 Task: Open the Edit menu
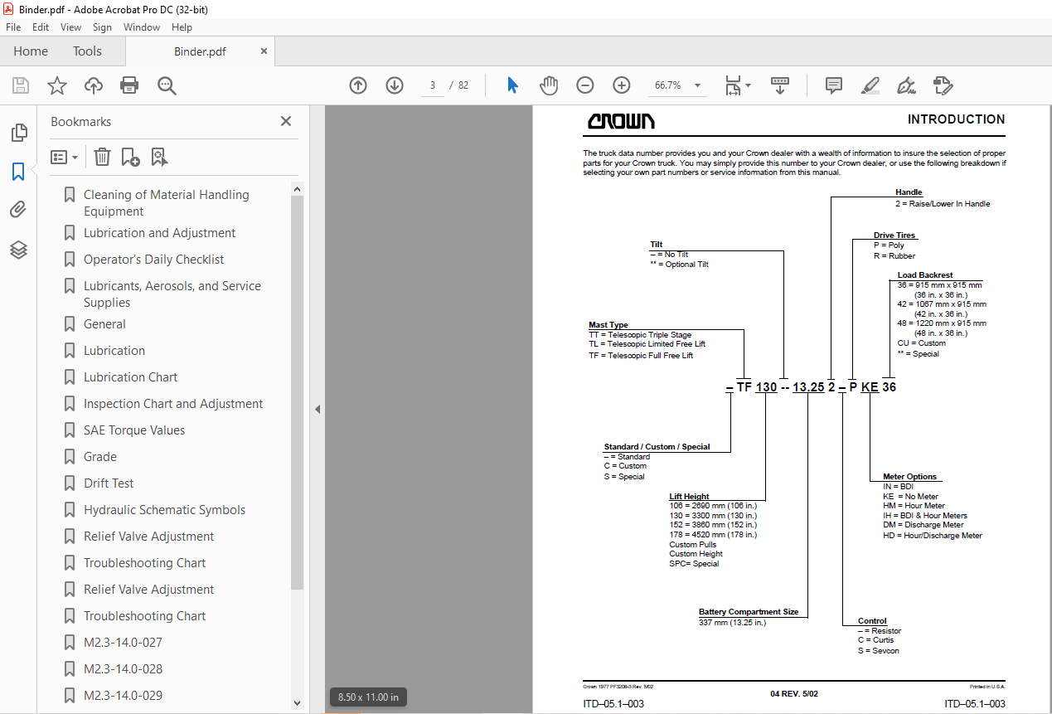(x=41, y=27)
